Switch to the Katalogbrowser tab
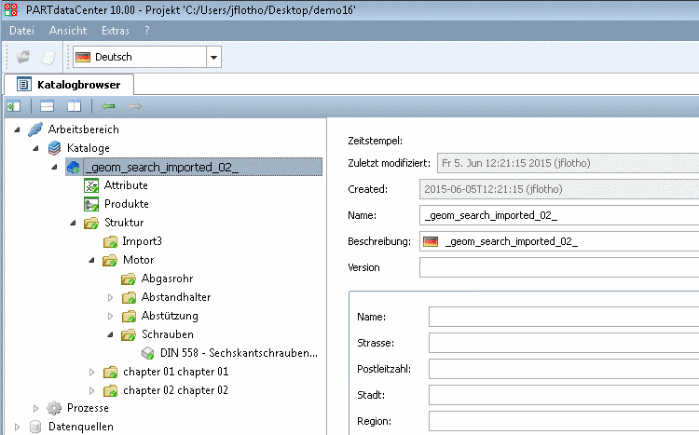The image size is (699, 435). point(69,84)
